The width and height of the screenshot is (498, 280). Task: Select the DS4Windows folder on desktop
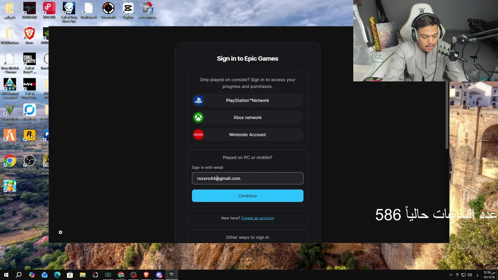[x=10, y=36]
